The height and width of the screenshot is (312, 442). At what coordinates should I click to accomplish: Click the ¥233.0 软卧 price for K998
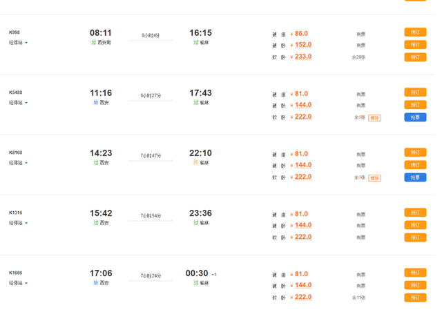coord(302,57)
